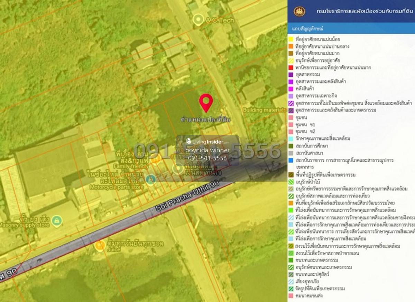
Task: Click the กรมโยธาธิการและผังเมือง header title
Action: (x=365, y=11)
